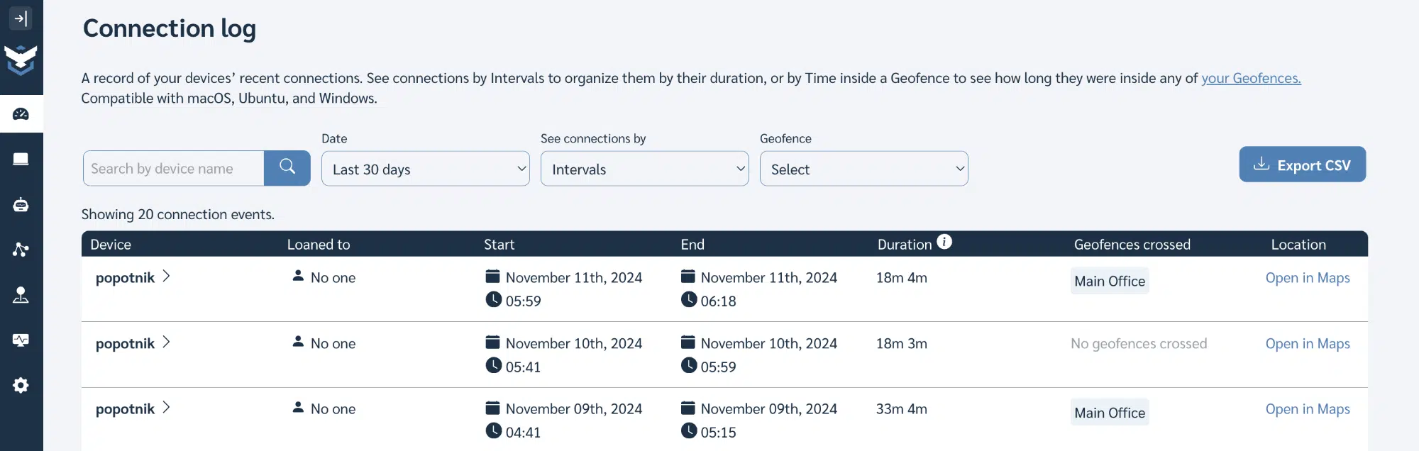Click the Export CSV button

[x=1302, y=164]
